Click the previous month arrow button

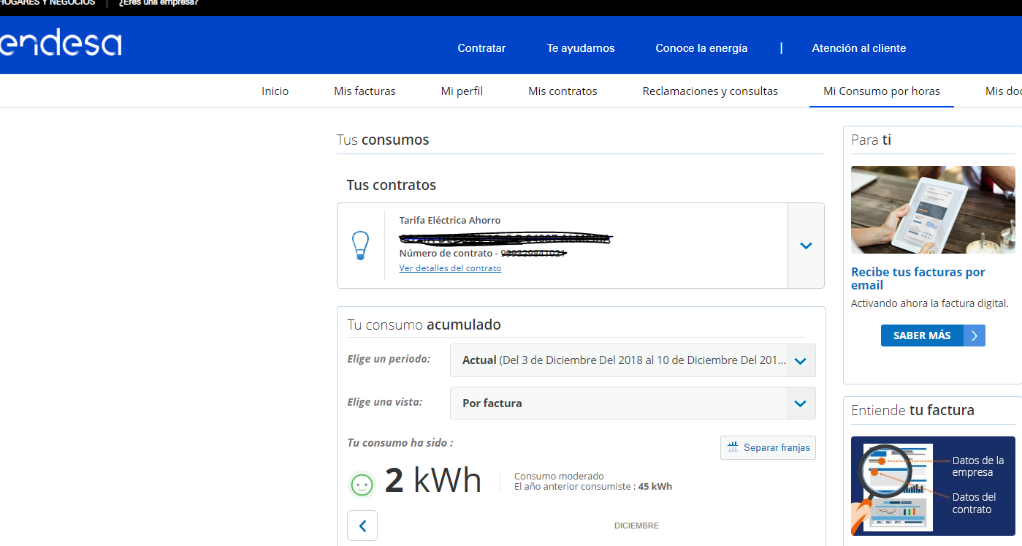[362, 526]
